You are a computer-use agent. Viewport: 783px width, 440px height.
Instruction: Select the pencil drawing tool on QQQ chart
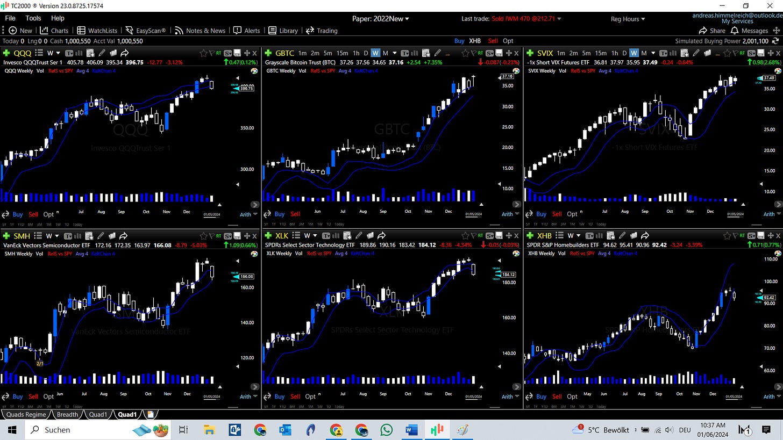[102, 53]
